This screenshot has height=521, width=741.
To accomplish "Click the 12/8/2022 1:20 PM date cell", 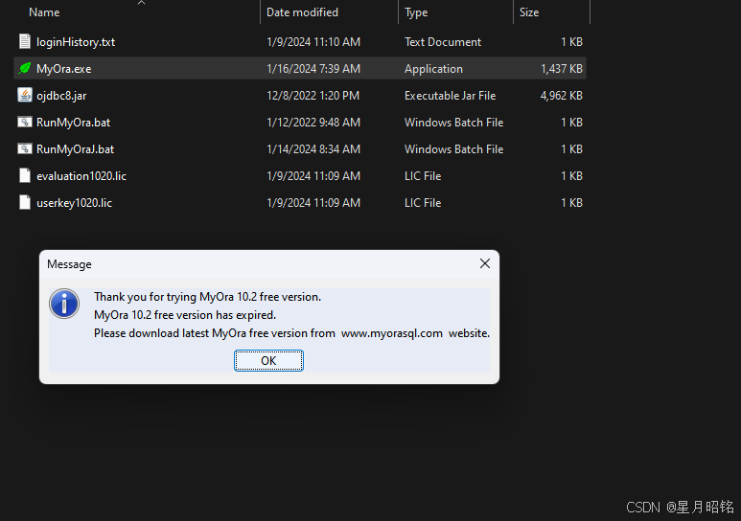I will (313, 96).
